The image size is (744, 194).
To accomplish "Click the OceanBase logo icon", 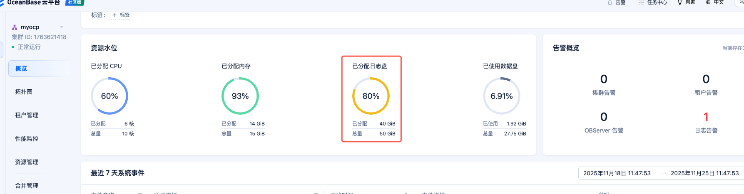I will click(x=2, y=3).
